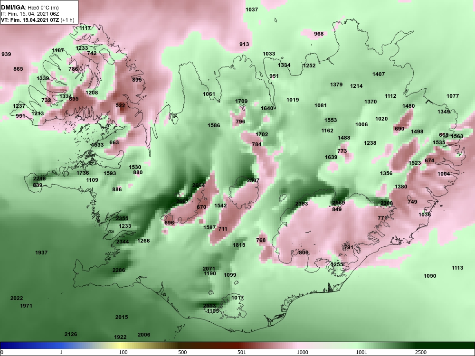
Task: Click the 1113 value off the east coast
Action: point(457,268)
